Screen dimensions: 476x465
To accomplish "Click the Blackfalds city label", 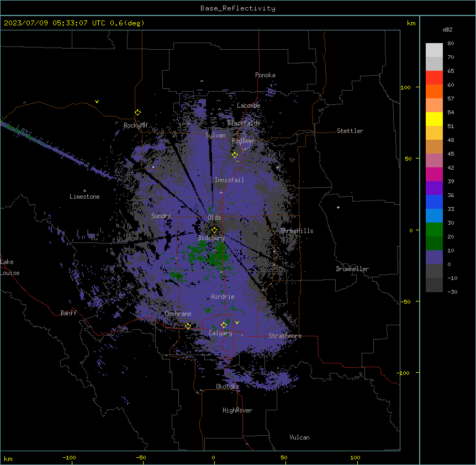I will tap(244, 123).
